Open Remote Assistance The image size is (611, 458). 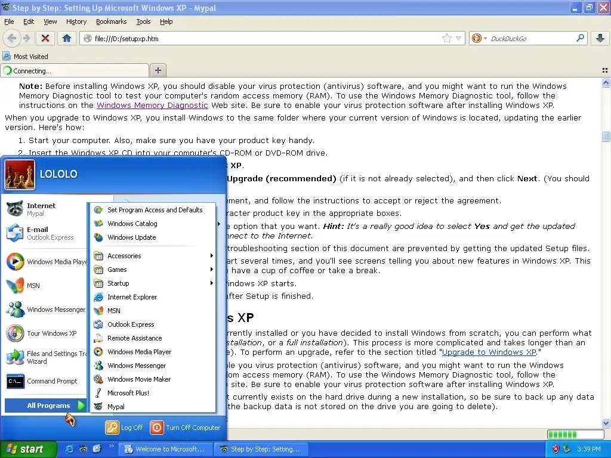click(153, 338)
